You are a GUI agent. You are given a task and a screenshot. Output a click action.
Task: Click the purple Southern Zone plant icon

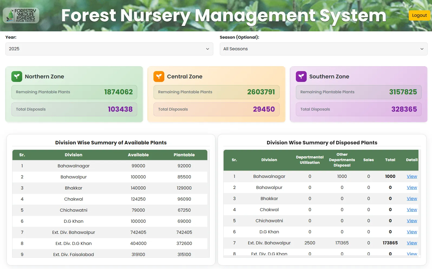[301, 77]
